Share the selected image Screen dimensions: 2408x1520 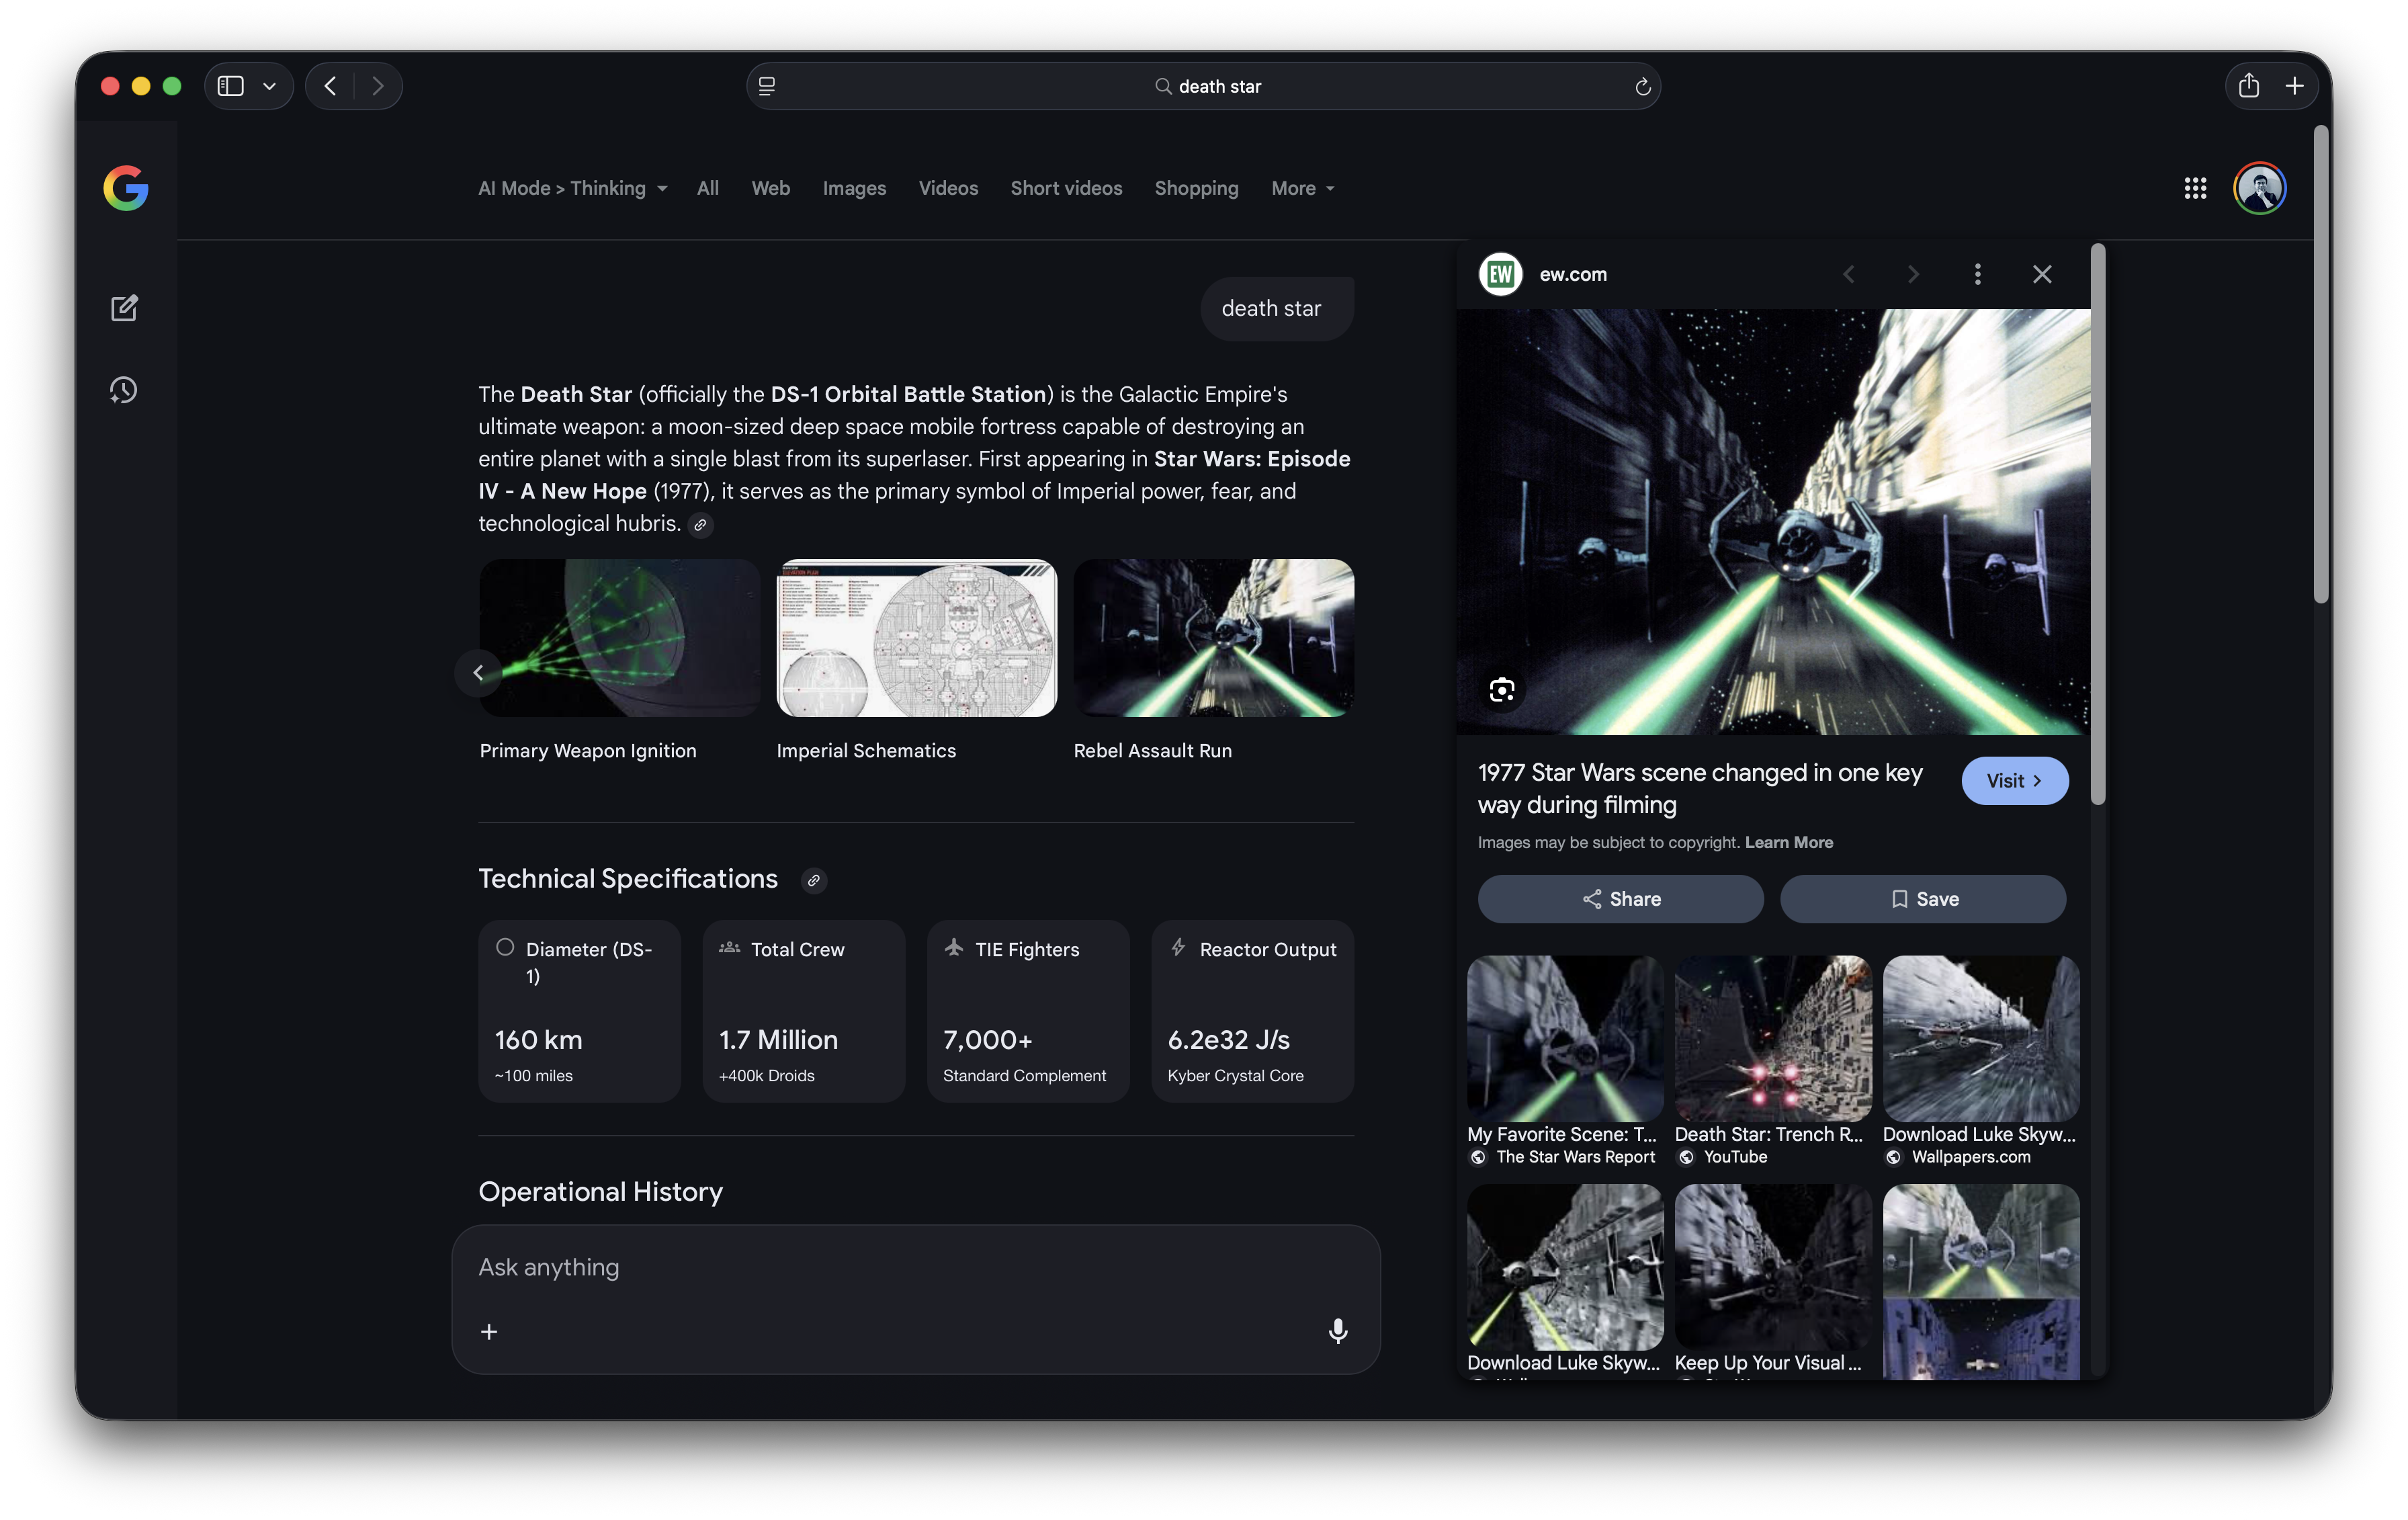point(1620,899)
